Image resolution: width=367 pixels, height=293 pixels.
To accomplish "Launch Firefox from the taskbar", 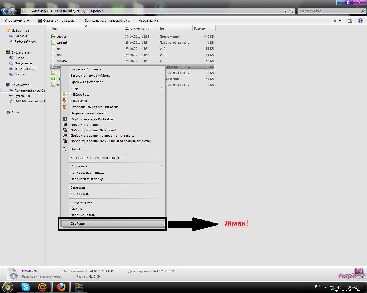I will click(61, 287).
